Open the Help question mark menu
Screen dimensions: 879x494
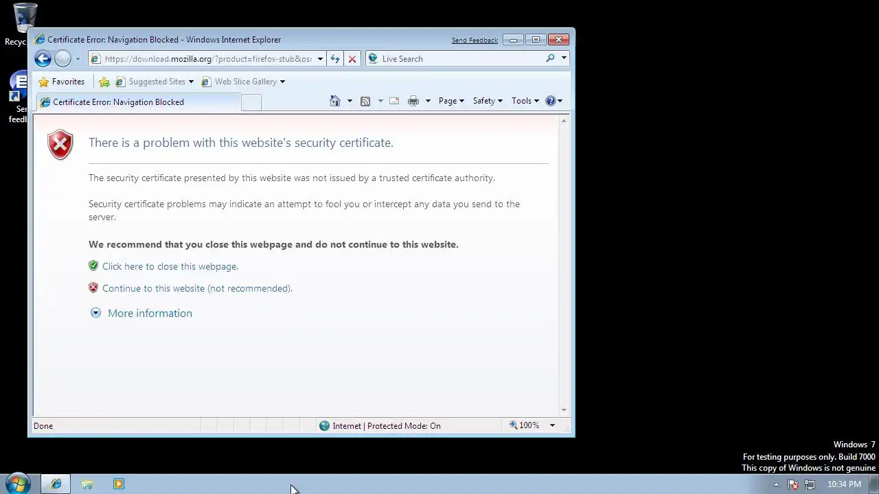tap(553, 101)
